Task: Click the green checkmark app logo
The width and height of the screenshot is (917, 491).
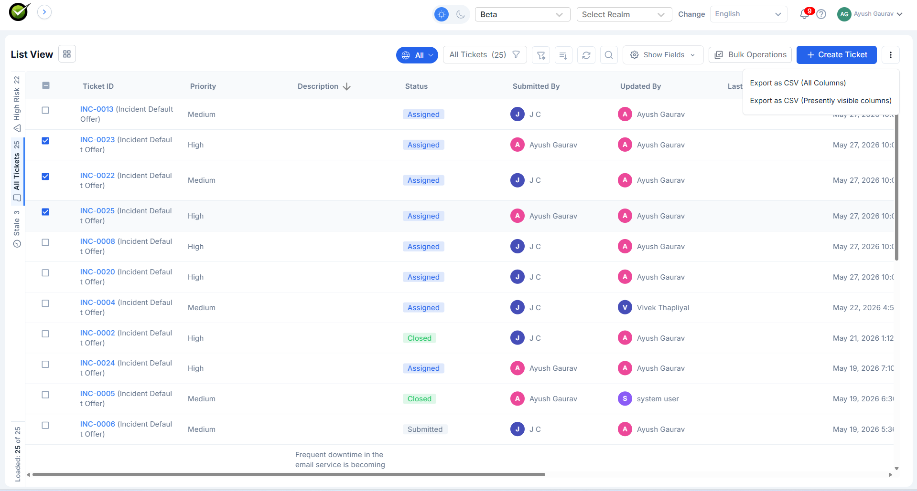Action: [20, 11]
